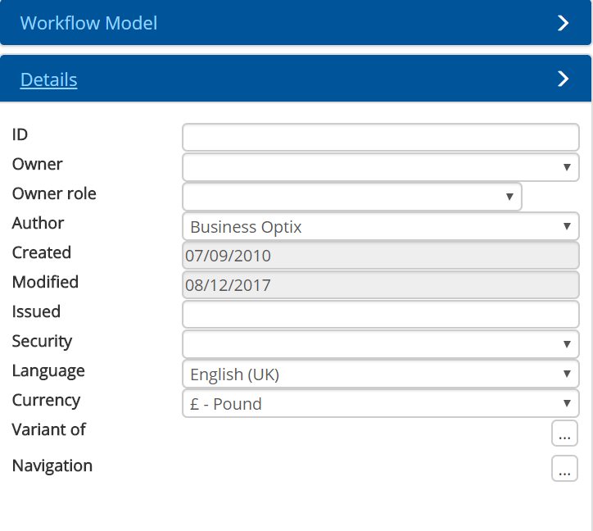Viewport: 593px width, 531px height.
Task: Click the Navigation ellipsis button
Action: [x=564, y=469]
